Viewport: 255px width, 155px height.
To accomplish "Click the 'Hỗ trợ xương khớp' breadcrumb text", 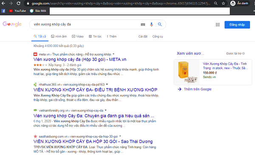I will click(98, 54).
